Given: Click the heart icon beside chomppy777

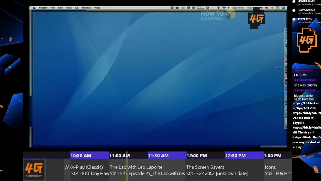Looking at the screenshot, I should point(294,20).
